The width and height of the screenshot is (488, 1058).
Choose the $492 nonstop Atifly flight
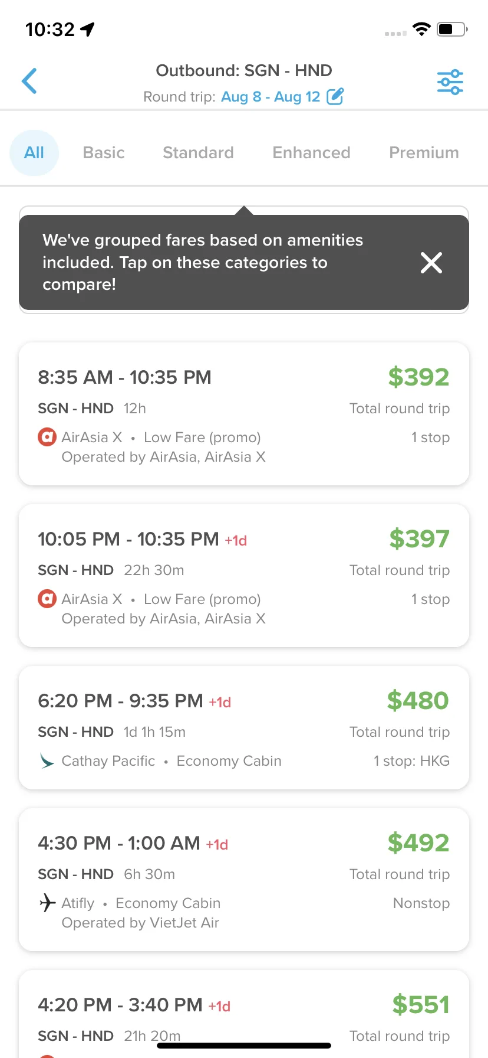click(244, 880)
